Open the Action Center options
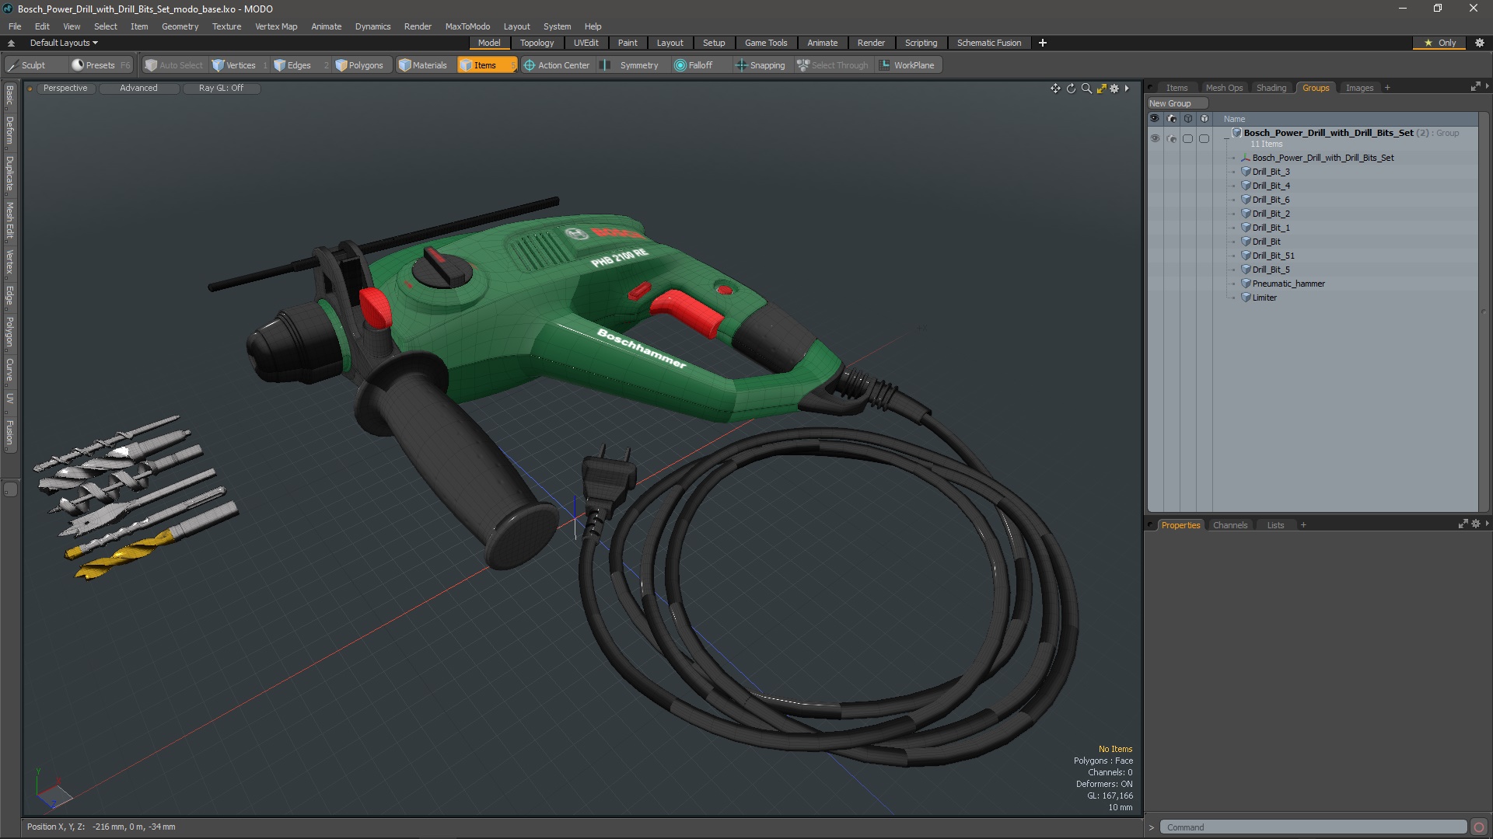The width and height of the screenshot is (1493, 839). tap(557, 65)
